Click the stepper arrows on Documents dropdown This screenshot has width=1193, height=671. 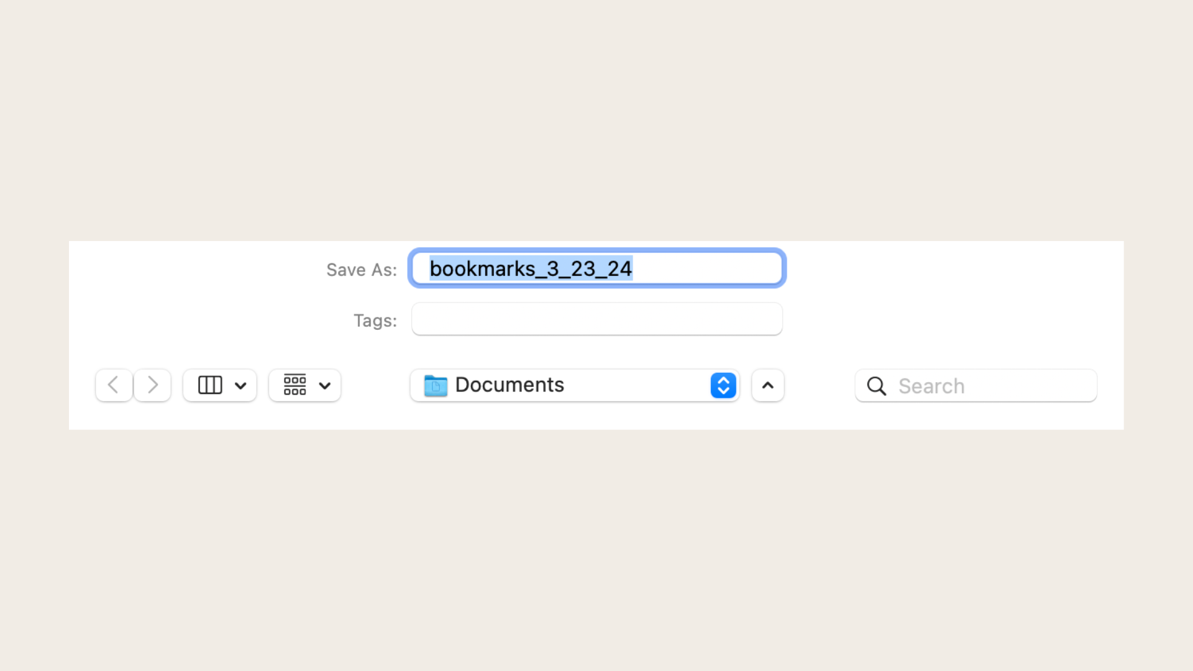point(723,385)
